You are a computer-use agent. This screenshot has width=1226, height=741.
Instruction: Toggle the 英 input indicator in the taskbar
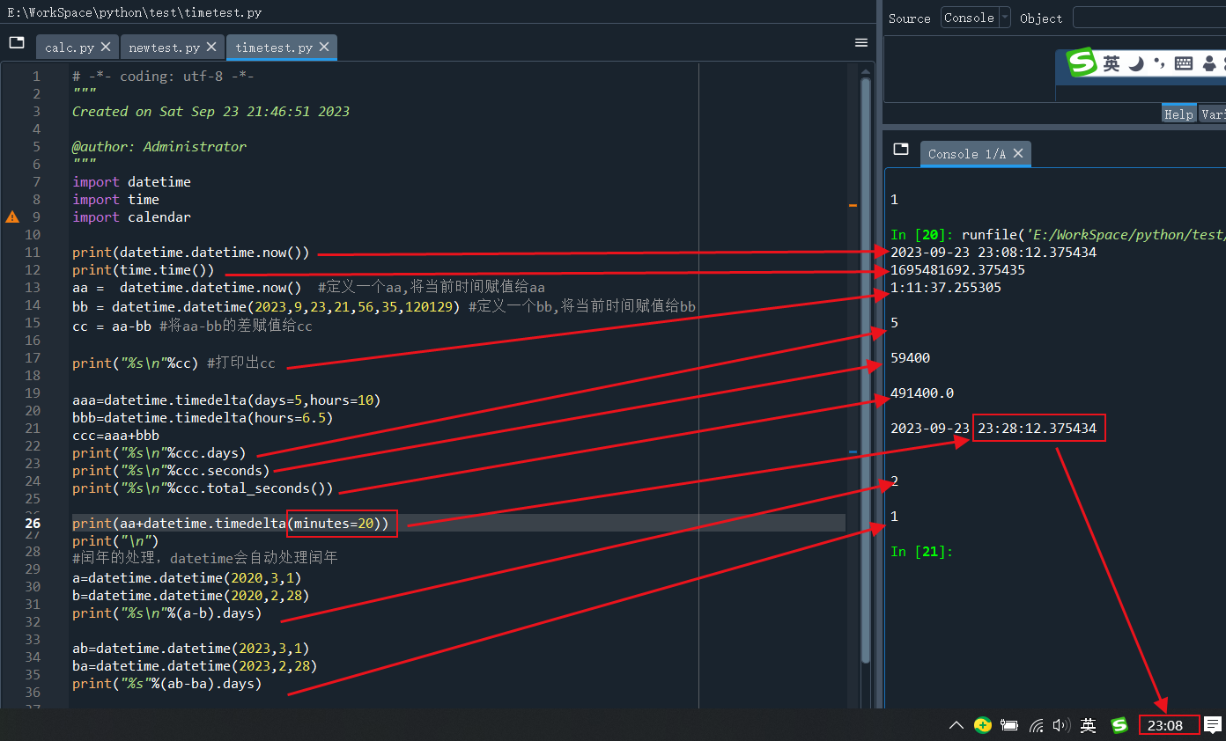click(1089, 725)
